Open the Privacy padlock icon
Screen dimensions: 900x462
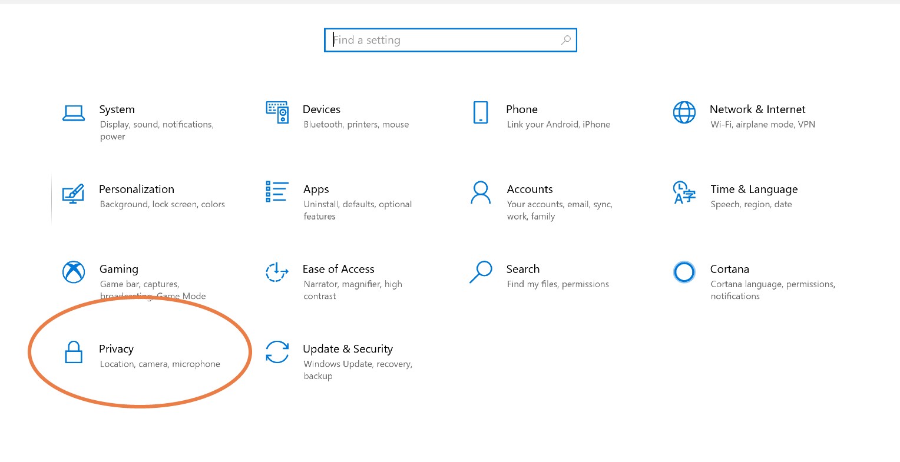[74, 352]
